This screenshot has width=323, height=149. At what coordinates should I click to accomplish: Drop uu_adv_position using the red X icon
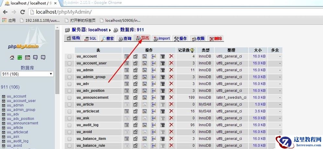point(171,90)
